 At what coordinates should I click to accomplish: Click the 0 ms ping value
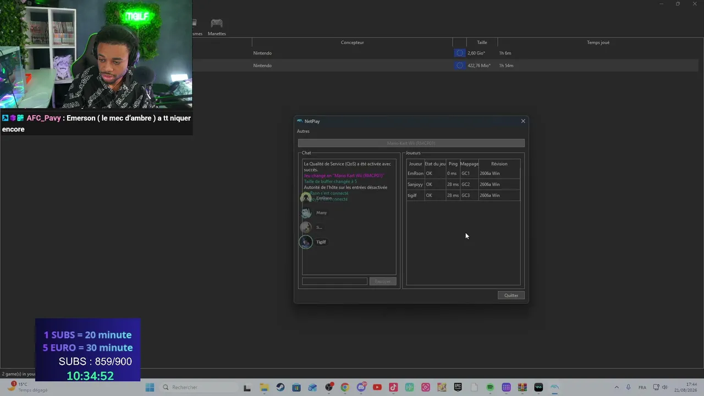(452, 173)
